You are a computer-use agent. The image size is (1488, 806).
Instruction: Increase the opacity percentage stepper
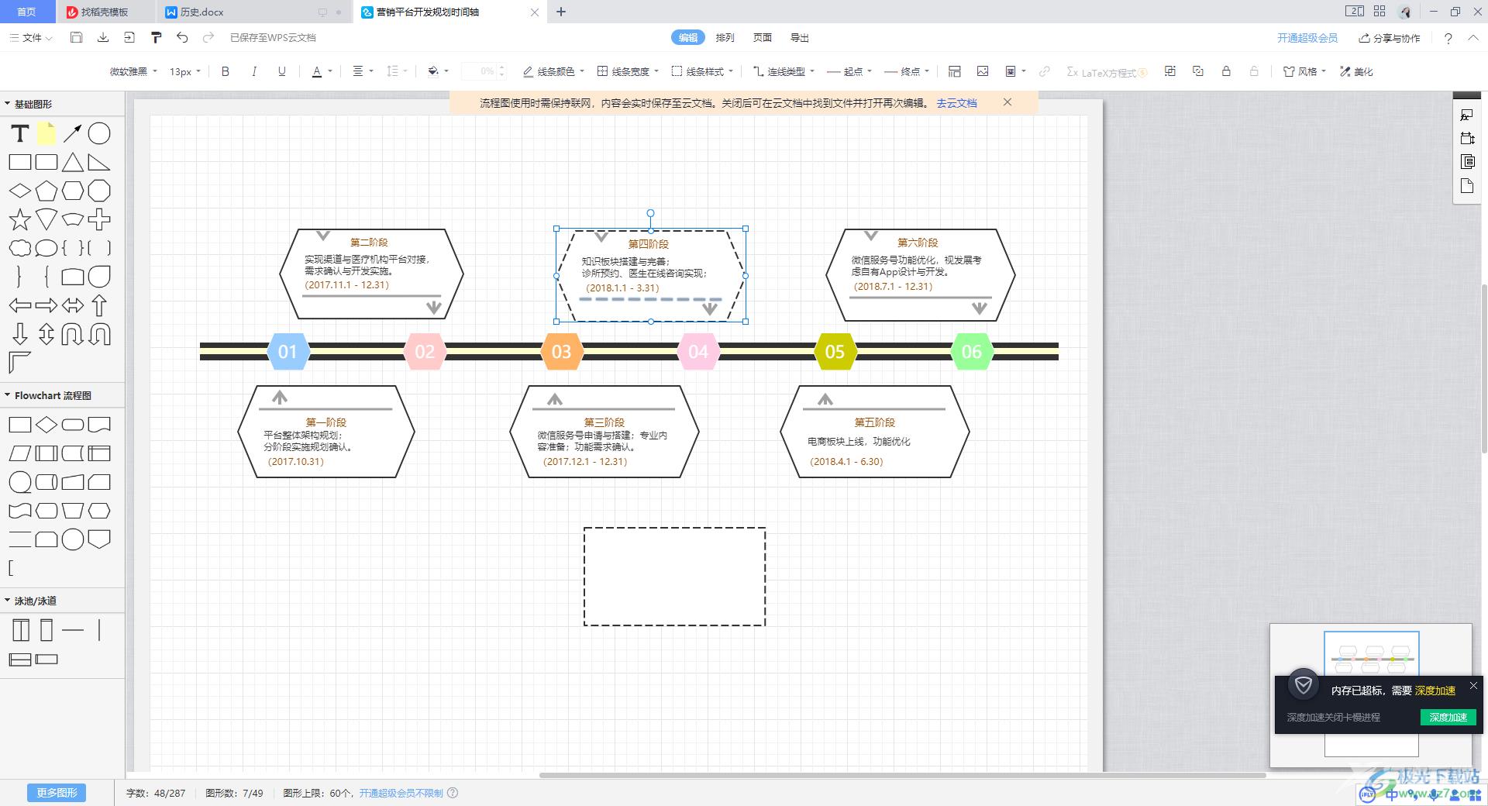[502, 67]
